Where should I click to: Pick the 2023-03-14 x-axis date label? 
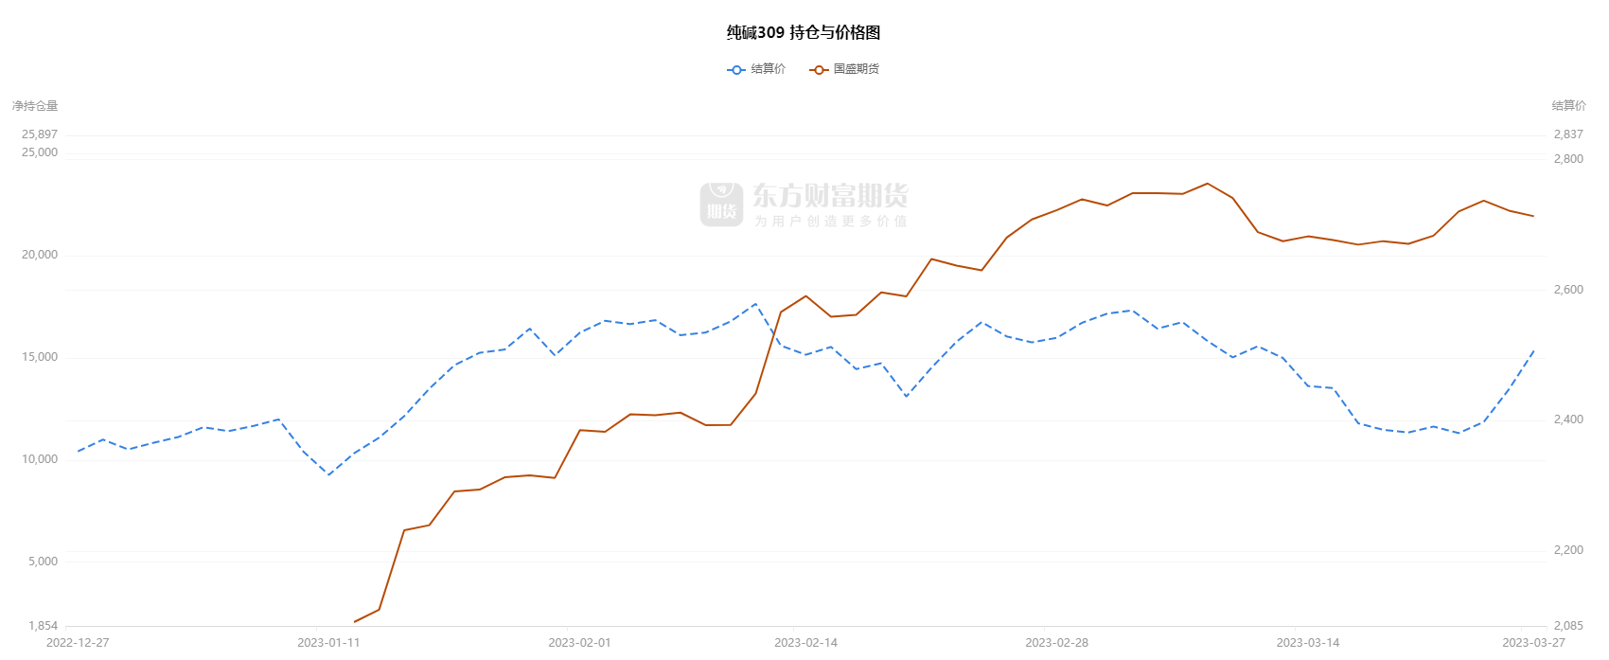coord(1307,643)
